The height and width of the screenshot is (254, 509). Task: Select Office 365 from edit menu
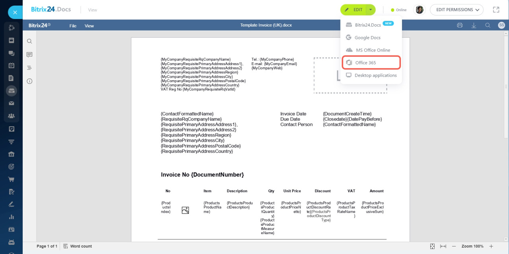(371, 63)
